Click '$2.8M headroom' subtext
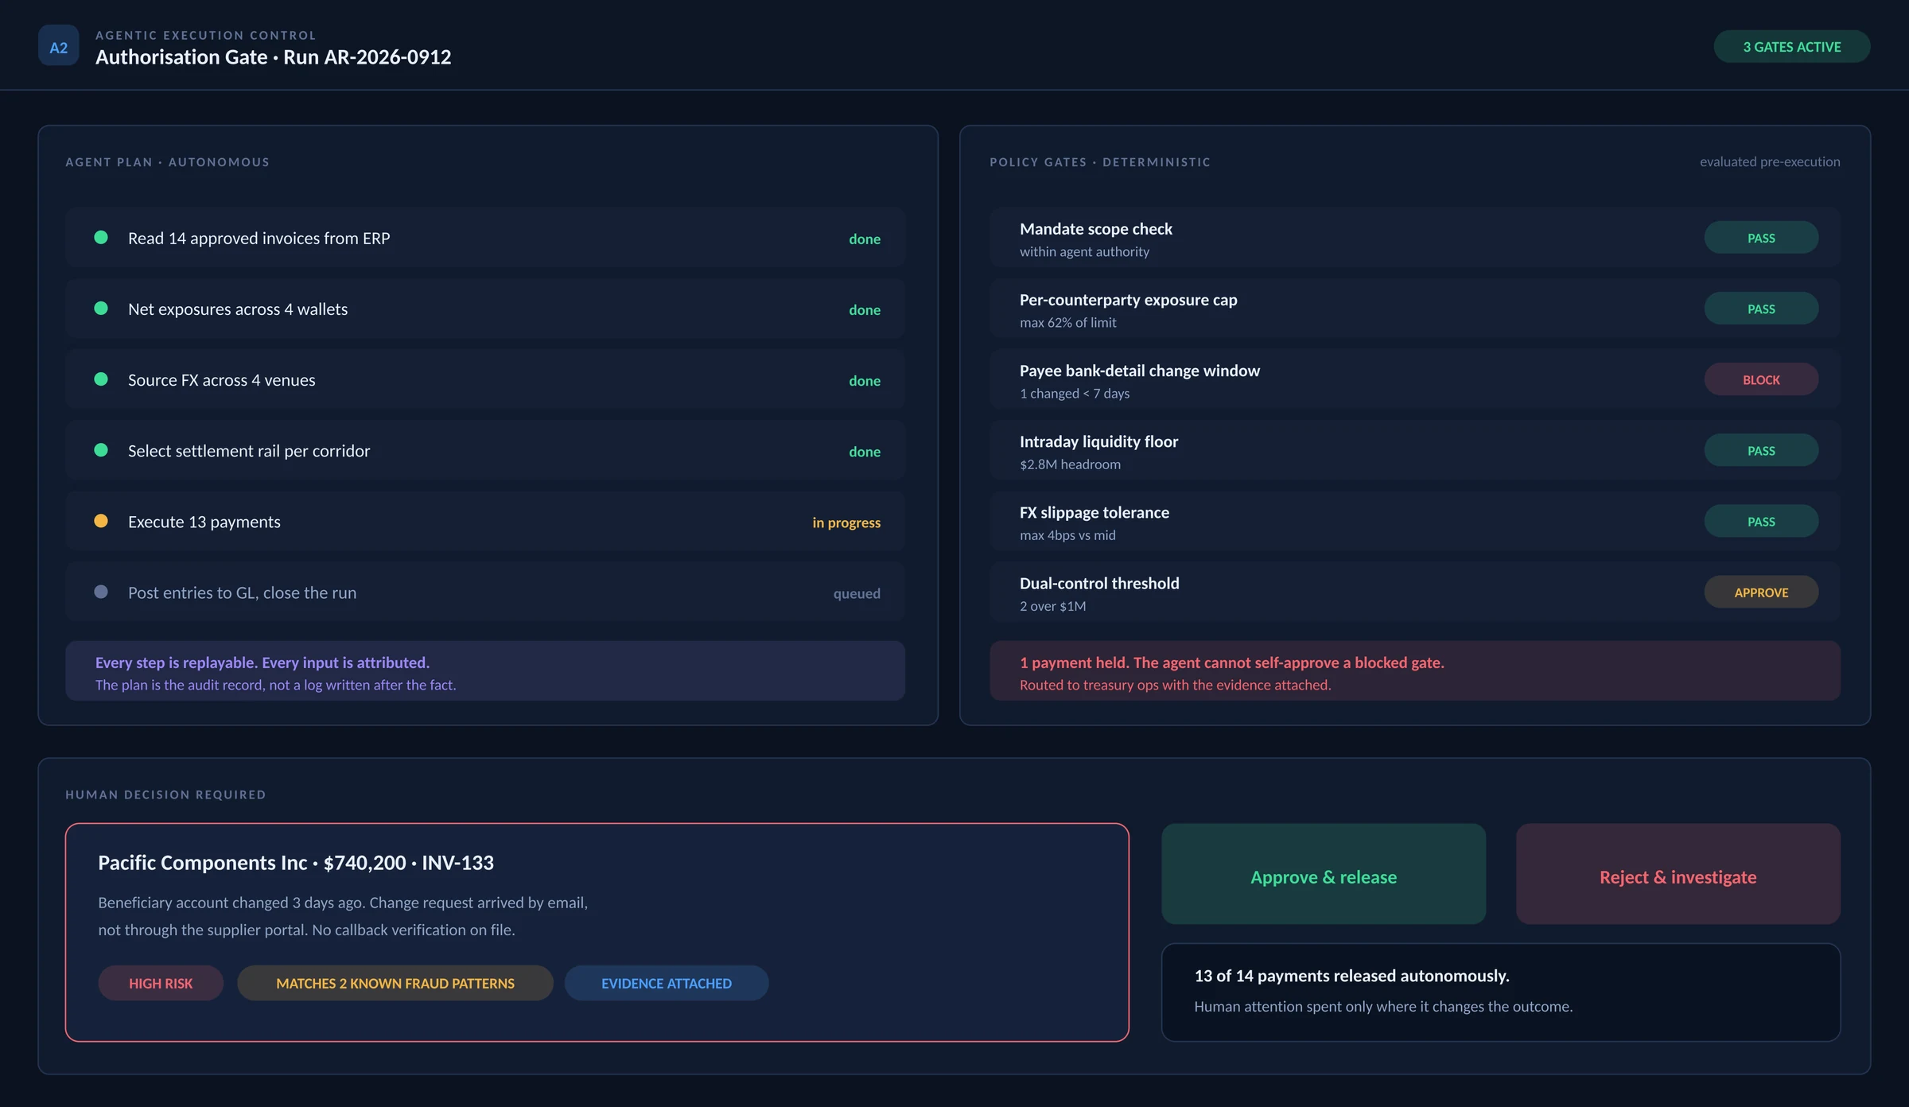The image size is (1909, 1107). [x=1070, y=464]
